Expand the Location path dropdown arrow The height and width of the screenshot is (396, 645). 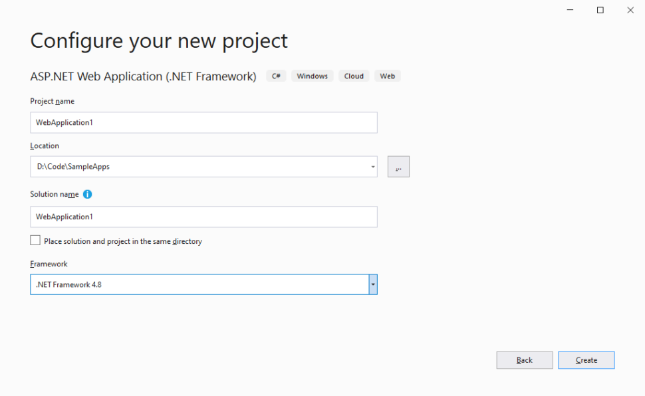(x=371, y=166)
